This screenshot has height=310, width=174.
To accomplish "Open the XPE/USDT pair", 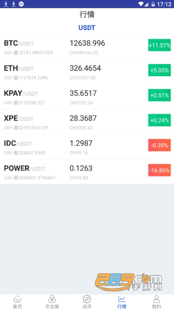I will (x=87, y=122).
